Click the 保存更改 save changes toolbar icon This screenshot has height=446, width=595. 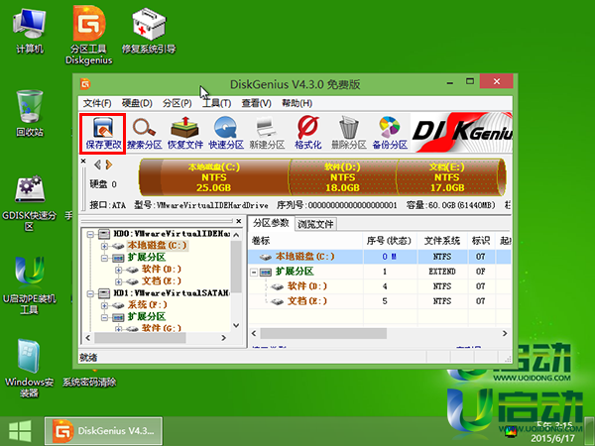tap(103, 134)
